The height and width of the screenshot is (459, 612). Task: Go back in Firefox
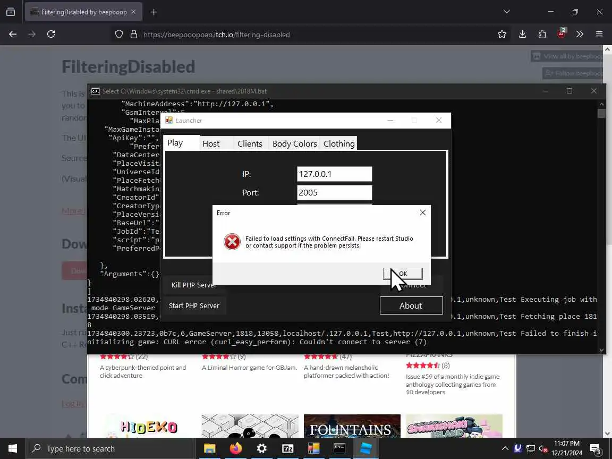(13, 35)
